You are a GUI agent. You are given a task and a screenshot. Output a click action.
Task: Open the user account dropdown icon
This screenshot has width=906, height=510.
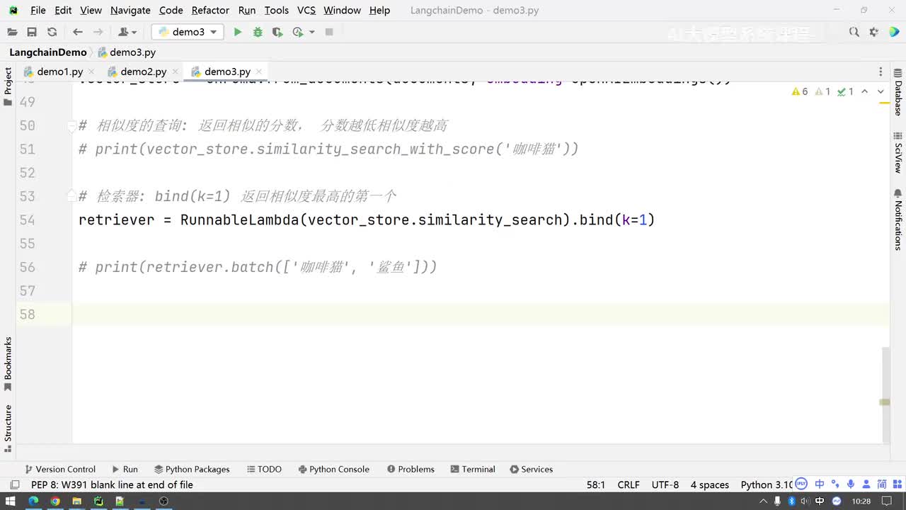point(127,32)
